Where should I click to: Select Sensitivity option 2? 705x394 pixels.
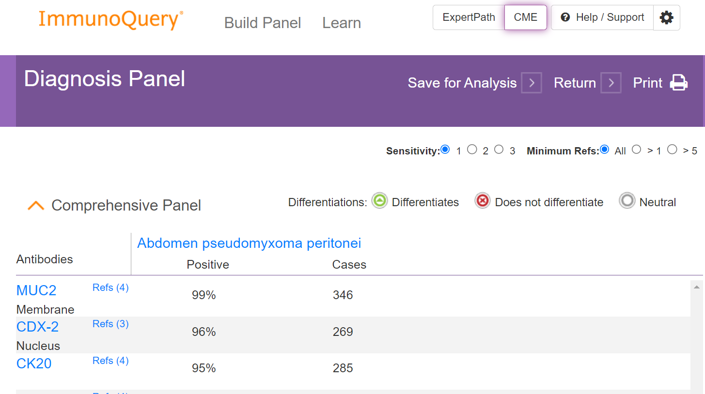(x=472, y=150)
